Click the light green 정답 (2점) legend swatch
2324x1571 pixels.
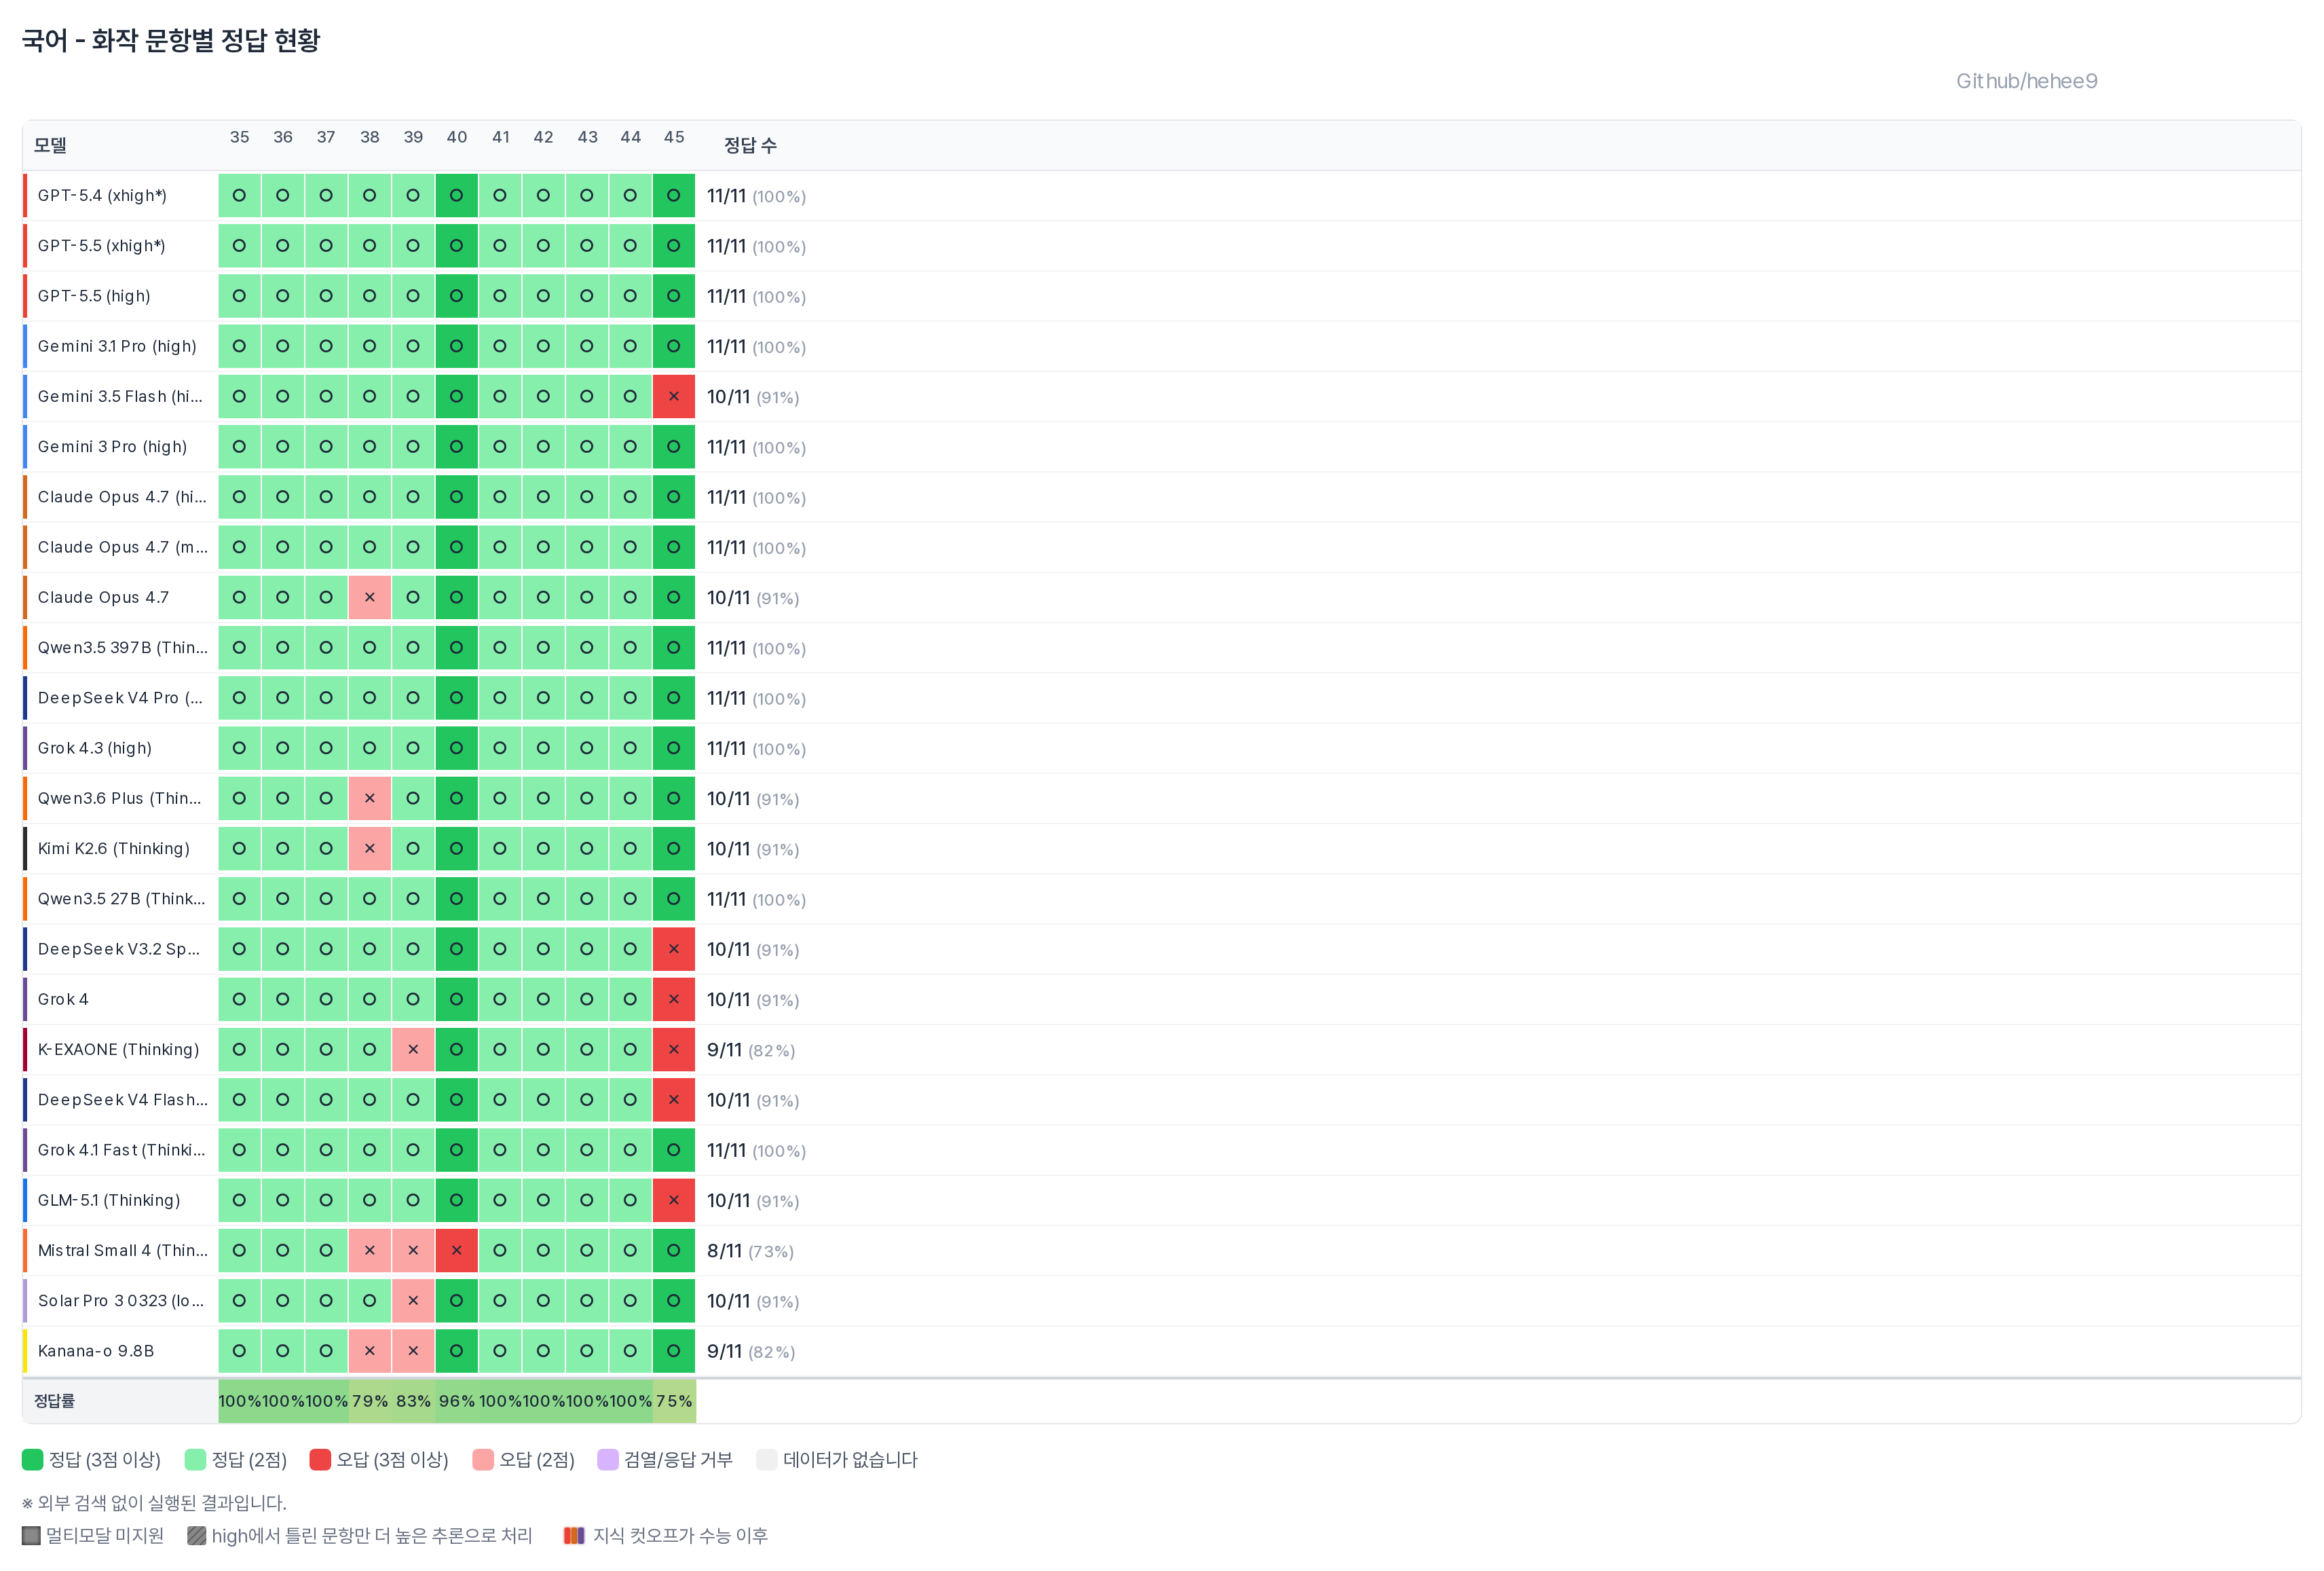point(195,1460)
